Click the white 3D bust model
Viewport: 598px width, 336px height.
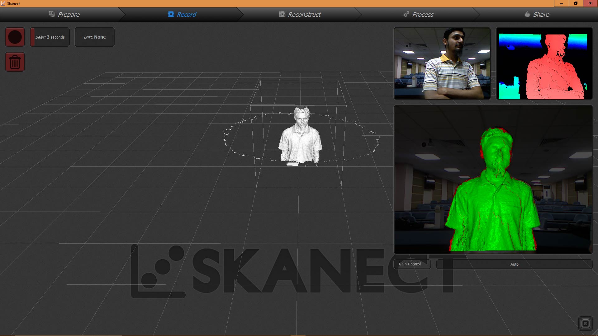click(301, 135)
